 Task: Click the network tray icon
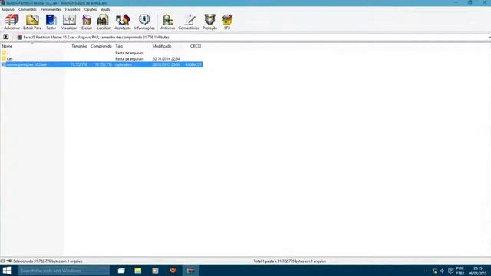[x=435, y=271]
